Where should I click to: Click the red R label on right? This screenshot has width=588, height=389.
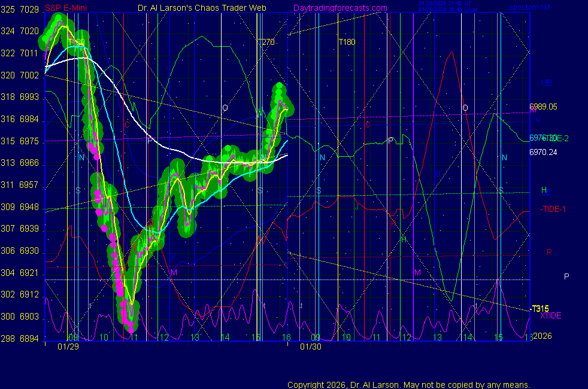point(549,252)
